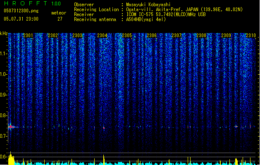Click the 0.8 frequency axis tick label
260x165 pixels.
3,115
